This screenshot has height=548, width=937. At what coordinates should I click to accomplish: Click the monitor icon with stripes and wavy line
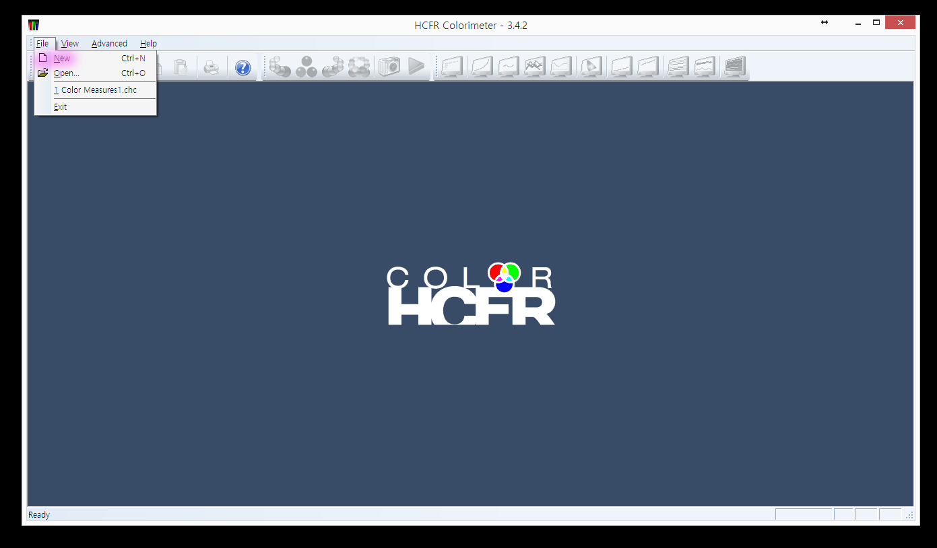[x=705, y=67]
